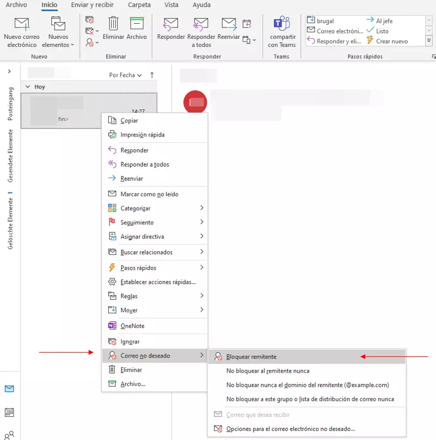Expand Seguimiento submenu
This screenshot has width=436, height=440.
pyautogui.click(x=155, y=222)
